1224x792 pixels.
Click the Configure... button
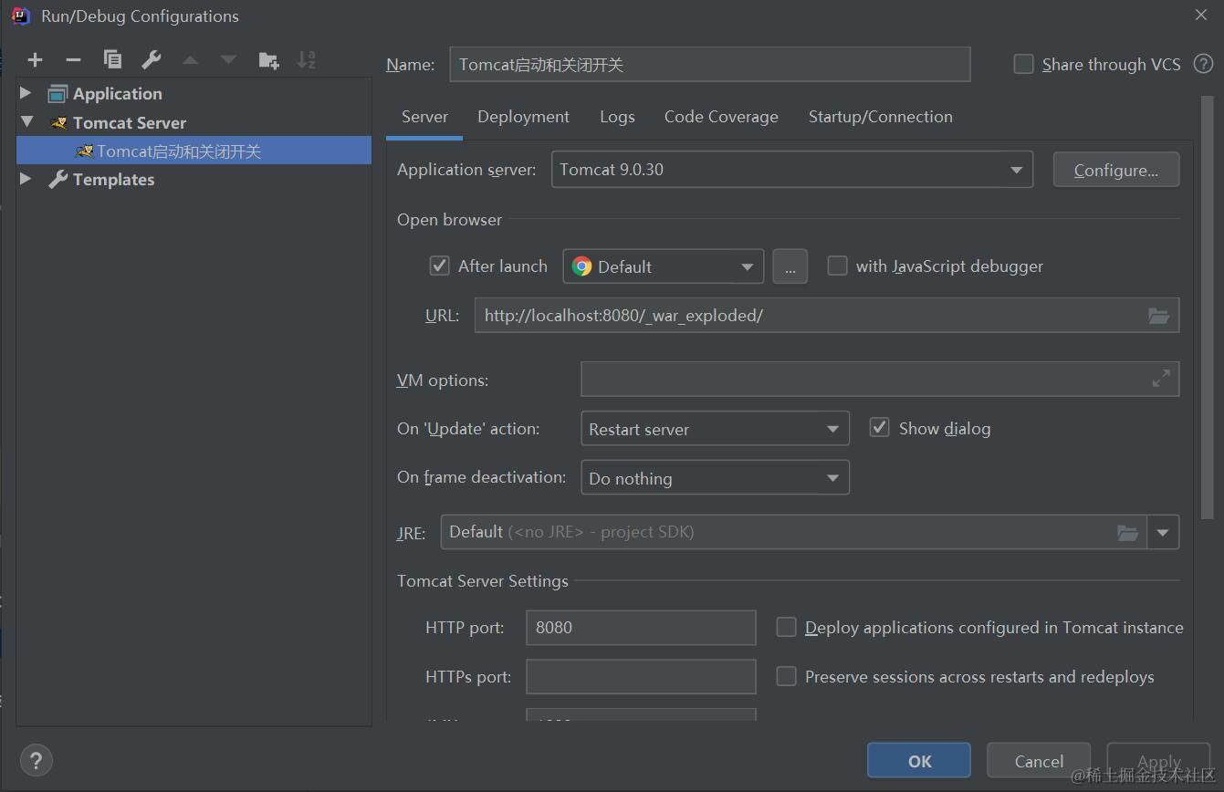tap(1116, 170)
